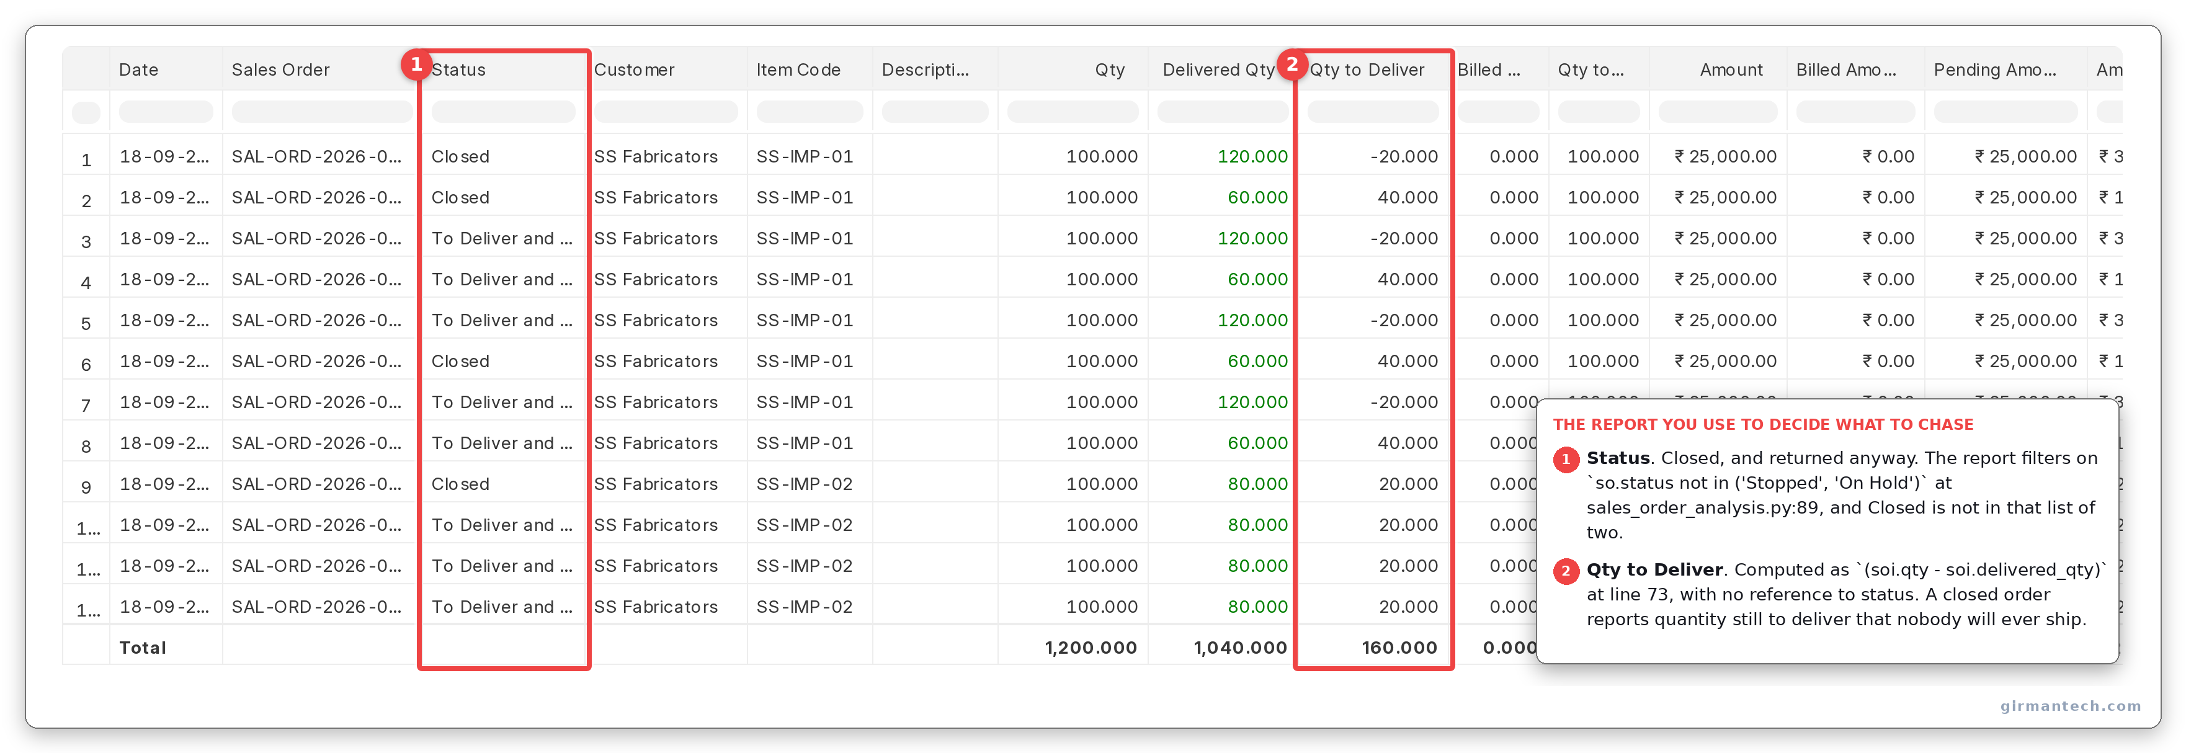2186x753 pixels.
Task: Click the Total row label
Action: pos(143,648)
